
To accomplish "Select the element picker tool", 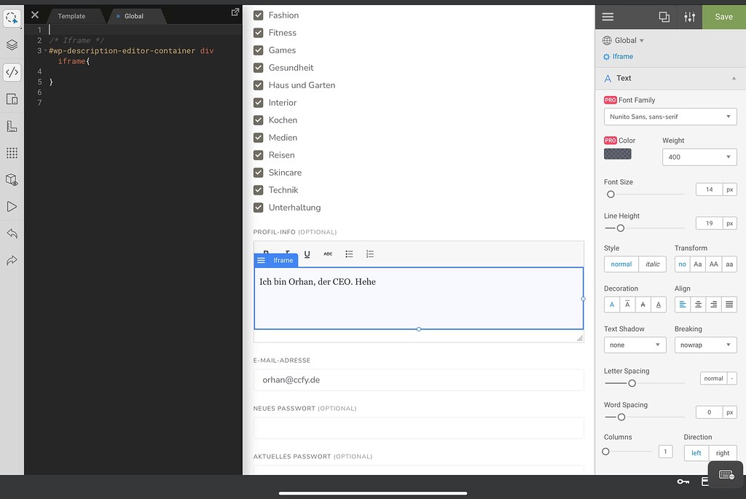I will 12,17.
